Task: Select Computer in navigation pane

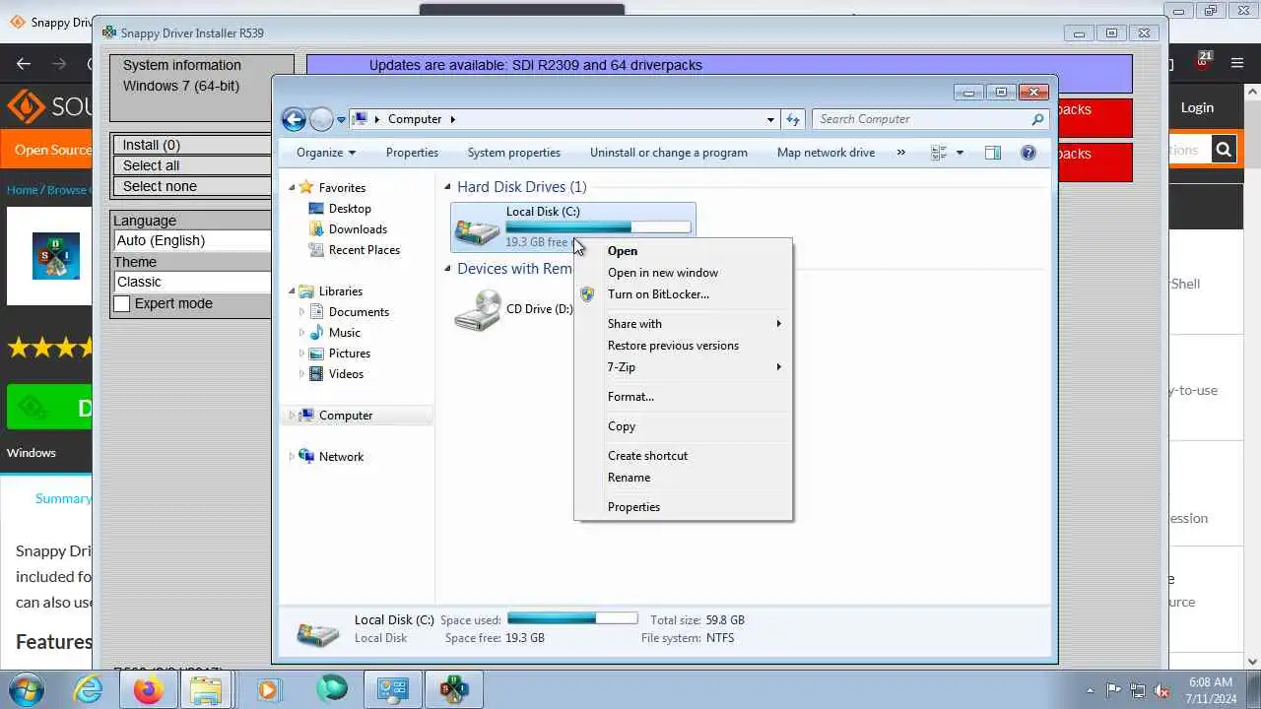Action: pos(346,416)
